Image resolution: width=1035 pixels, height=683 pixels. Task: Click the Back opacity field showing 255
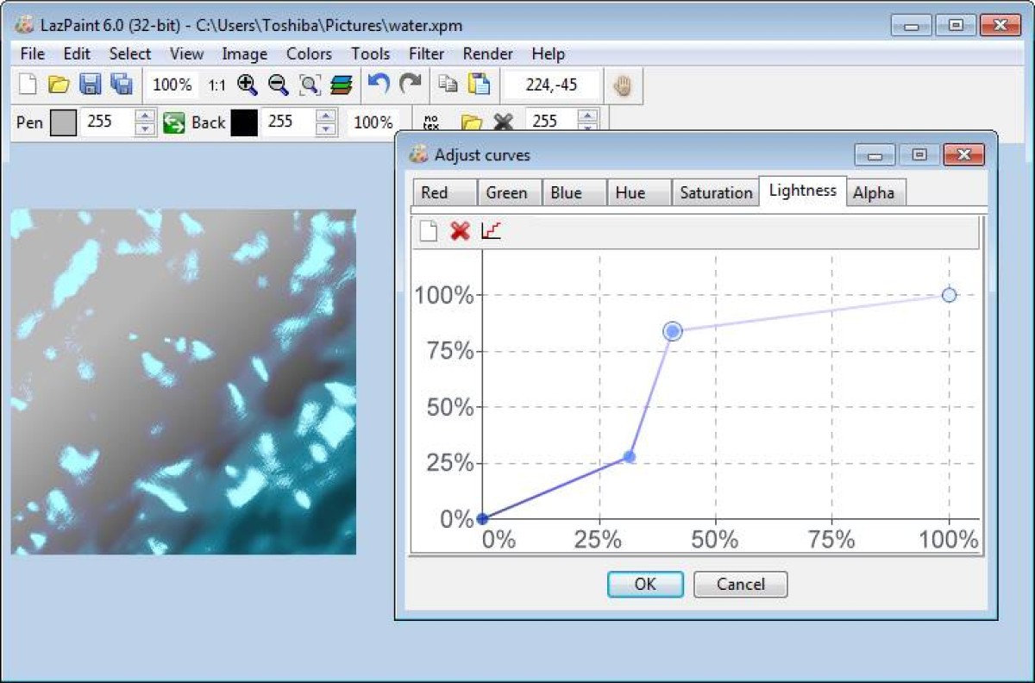click(288, 122)
